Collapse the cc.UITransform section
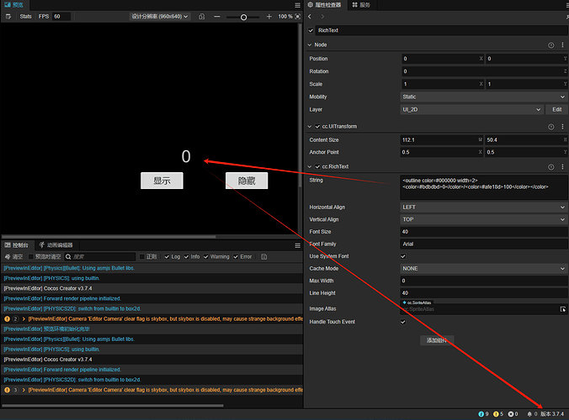The height and width of the screenshot is (420, 569). 310,126
